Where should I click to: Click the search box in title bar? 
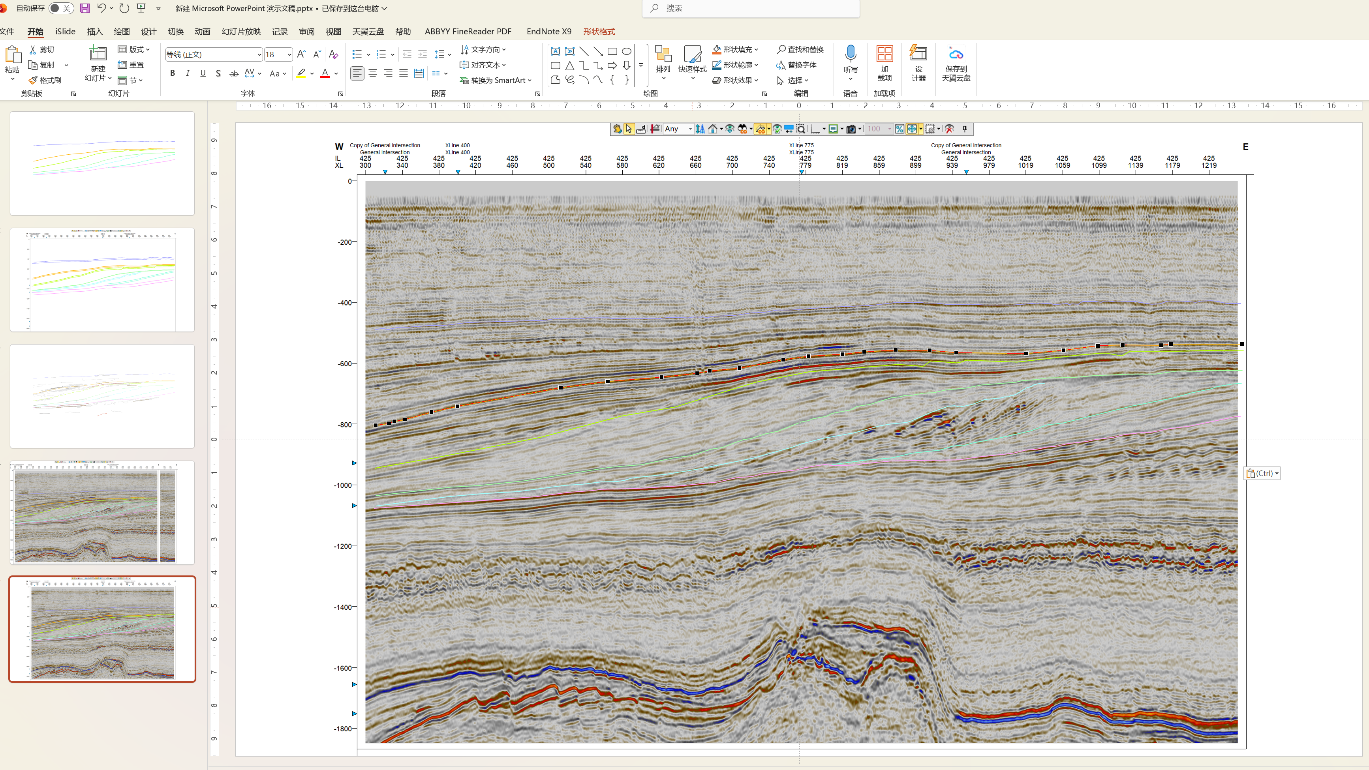(x=750, y=8)
